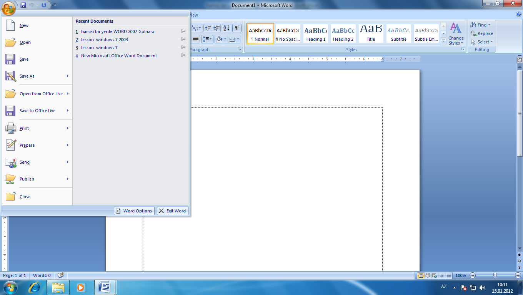Choose Save from the Office menu
523x295 pixels.
(37, 59)
